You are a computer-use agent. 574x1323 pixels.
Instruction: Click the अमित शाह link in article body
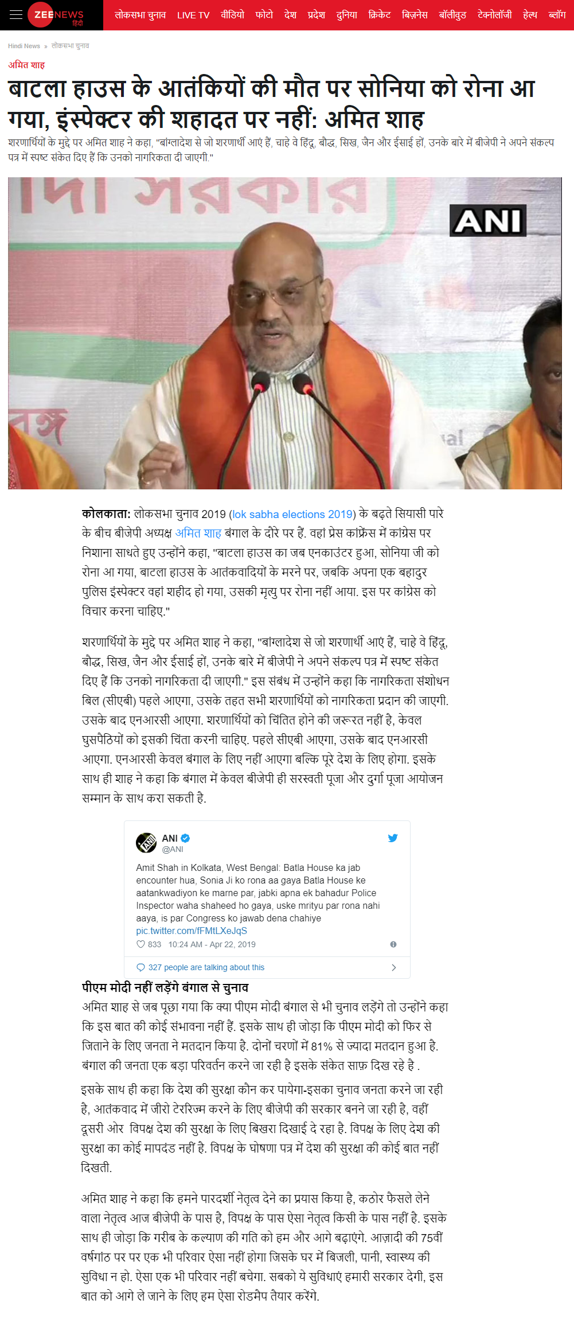point(198,533)
